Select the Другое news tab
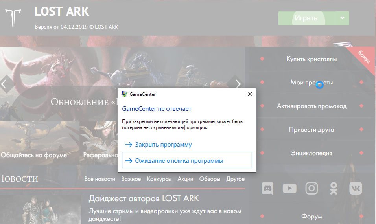Image resolution: width=376 pixels, height=224 pixels. [236, 179]
